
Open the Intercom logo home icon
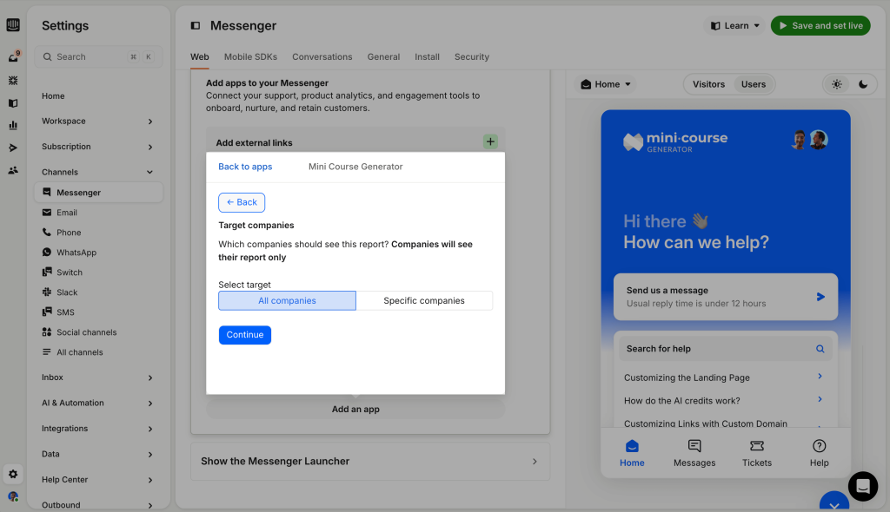point(13,25)
